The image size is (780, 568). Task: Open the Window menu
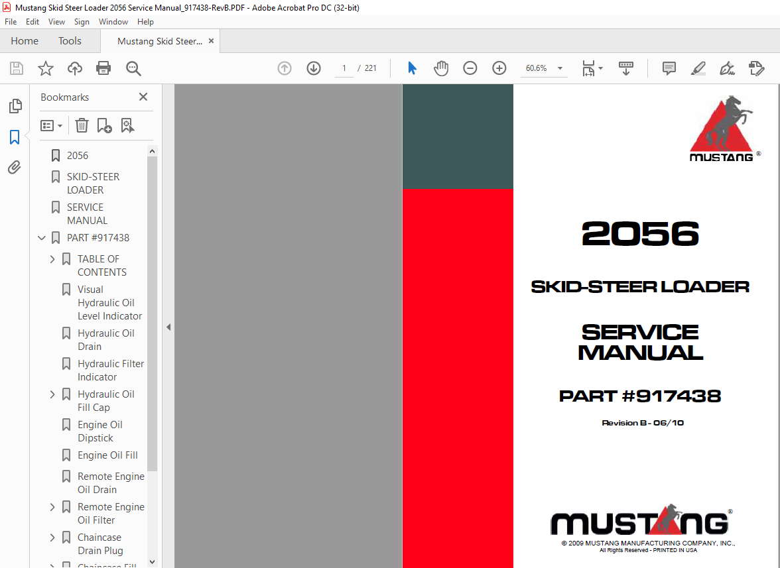113,22
